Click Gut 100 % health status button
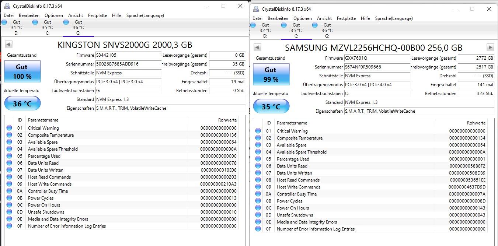This screenshot has width=498, height=246. click(22, 71)
